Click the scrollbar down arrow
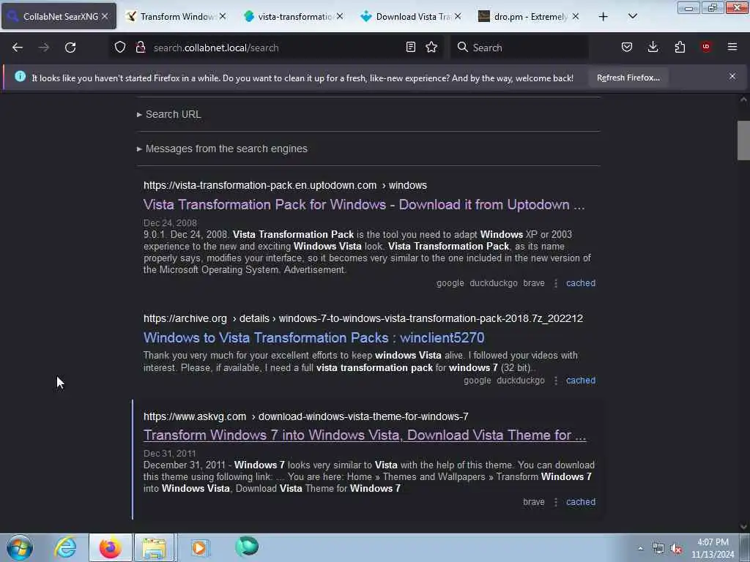Screen dimensions: 750x562 coord(743,526)
